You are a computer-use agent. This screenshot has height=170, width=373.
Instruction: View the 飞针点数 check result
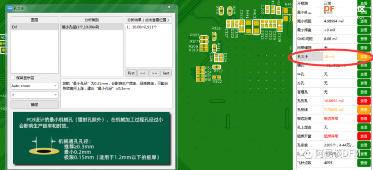364,163
